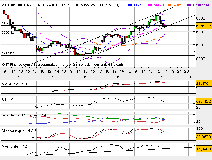Click the 5900 price axis label
The width and height of the screenshot is (212, 160).
coord(200,58)
